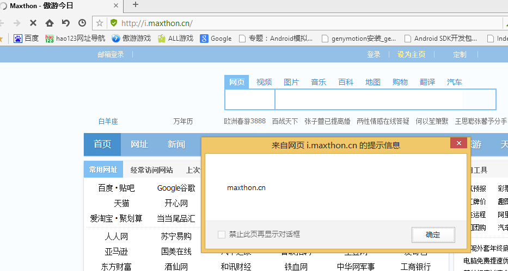
Task: Open the 白羊座 horoscope link
Action: point(108,122)
